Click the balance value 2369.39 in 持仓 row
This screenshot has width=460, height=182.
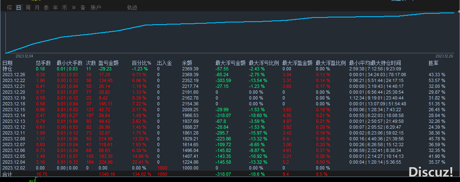point(190,69)
